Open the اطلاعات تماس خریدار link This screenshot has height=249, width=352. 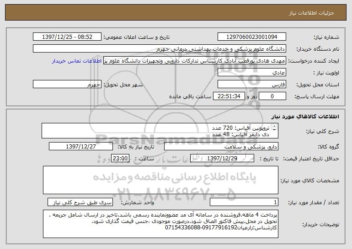tap(76, 61)
